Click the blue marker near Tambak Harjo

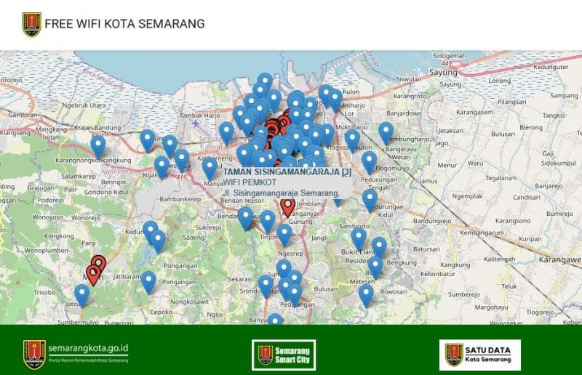(x=226, y=132)
